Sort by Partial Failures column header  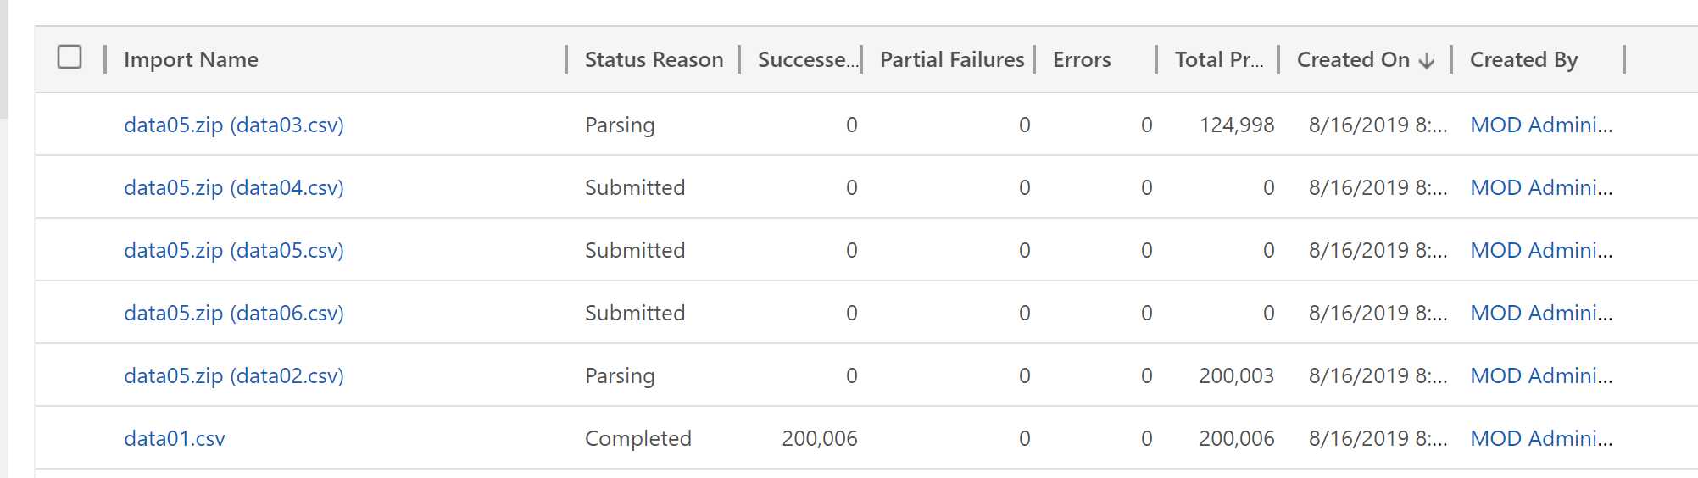coord(951,60)
